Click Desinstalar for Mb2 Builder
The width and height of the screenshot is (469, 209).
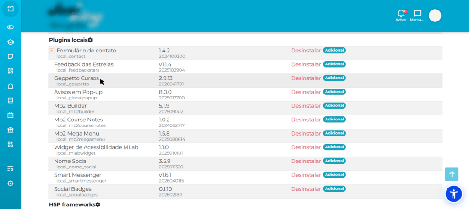(306, 105)
